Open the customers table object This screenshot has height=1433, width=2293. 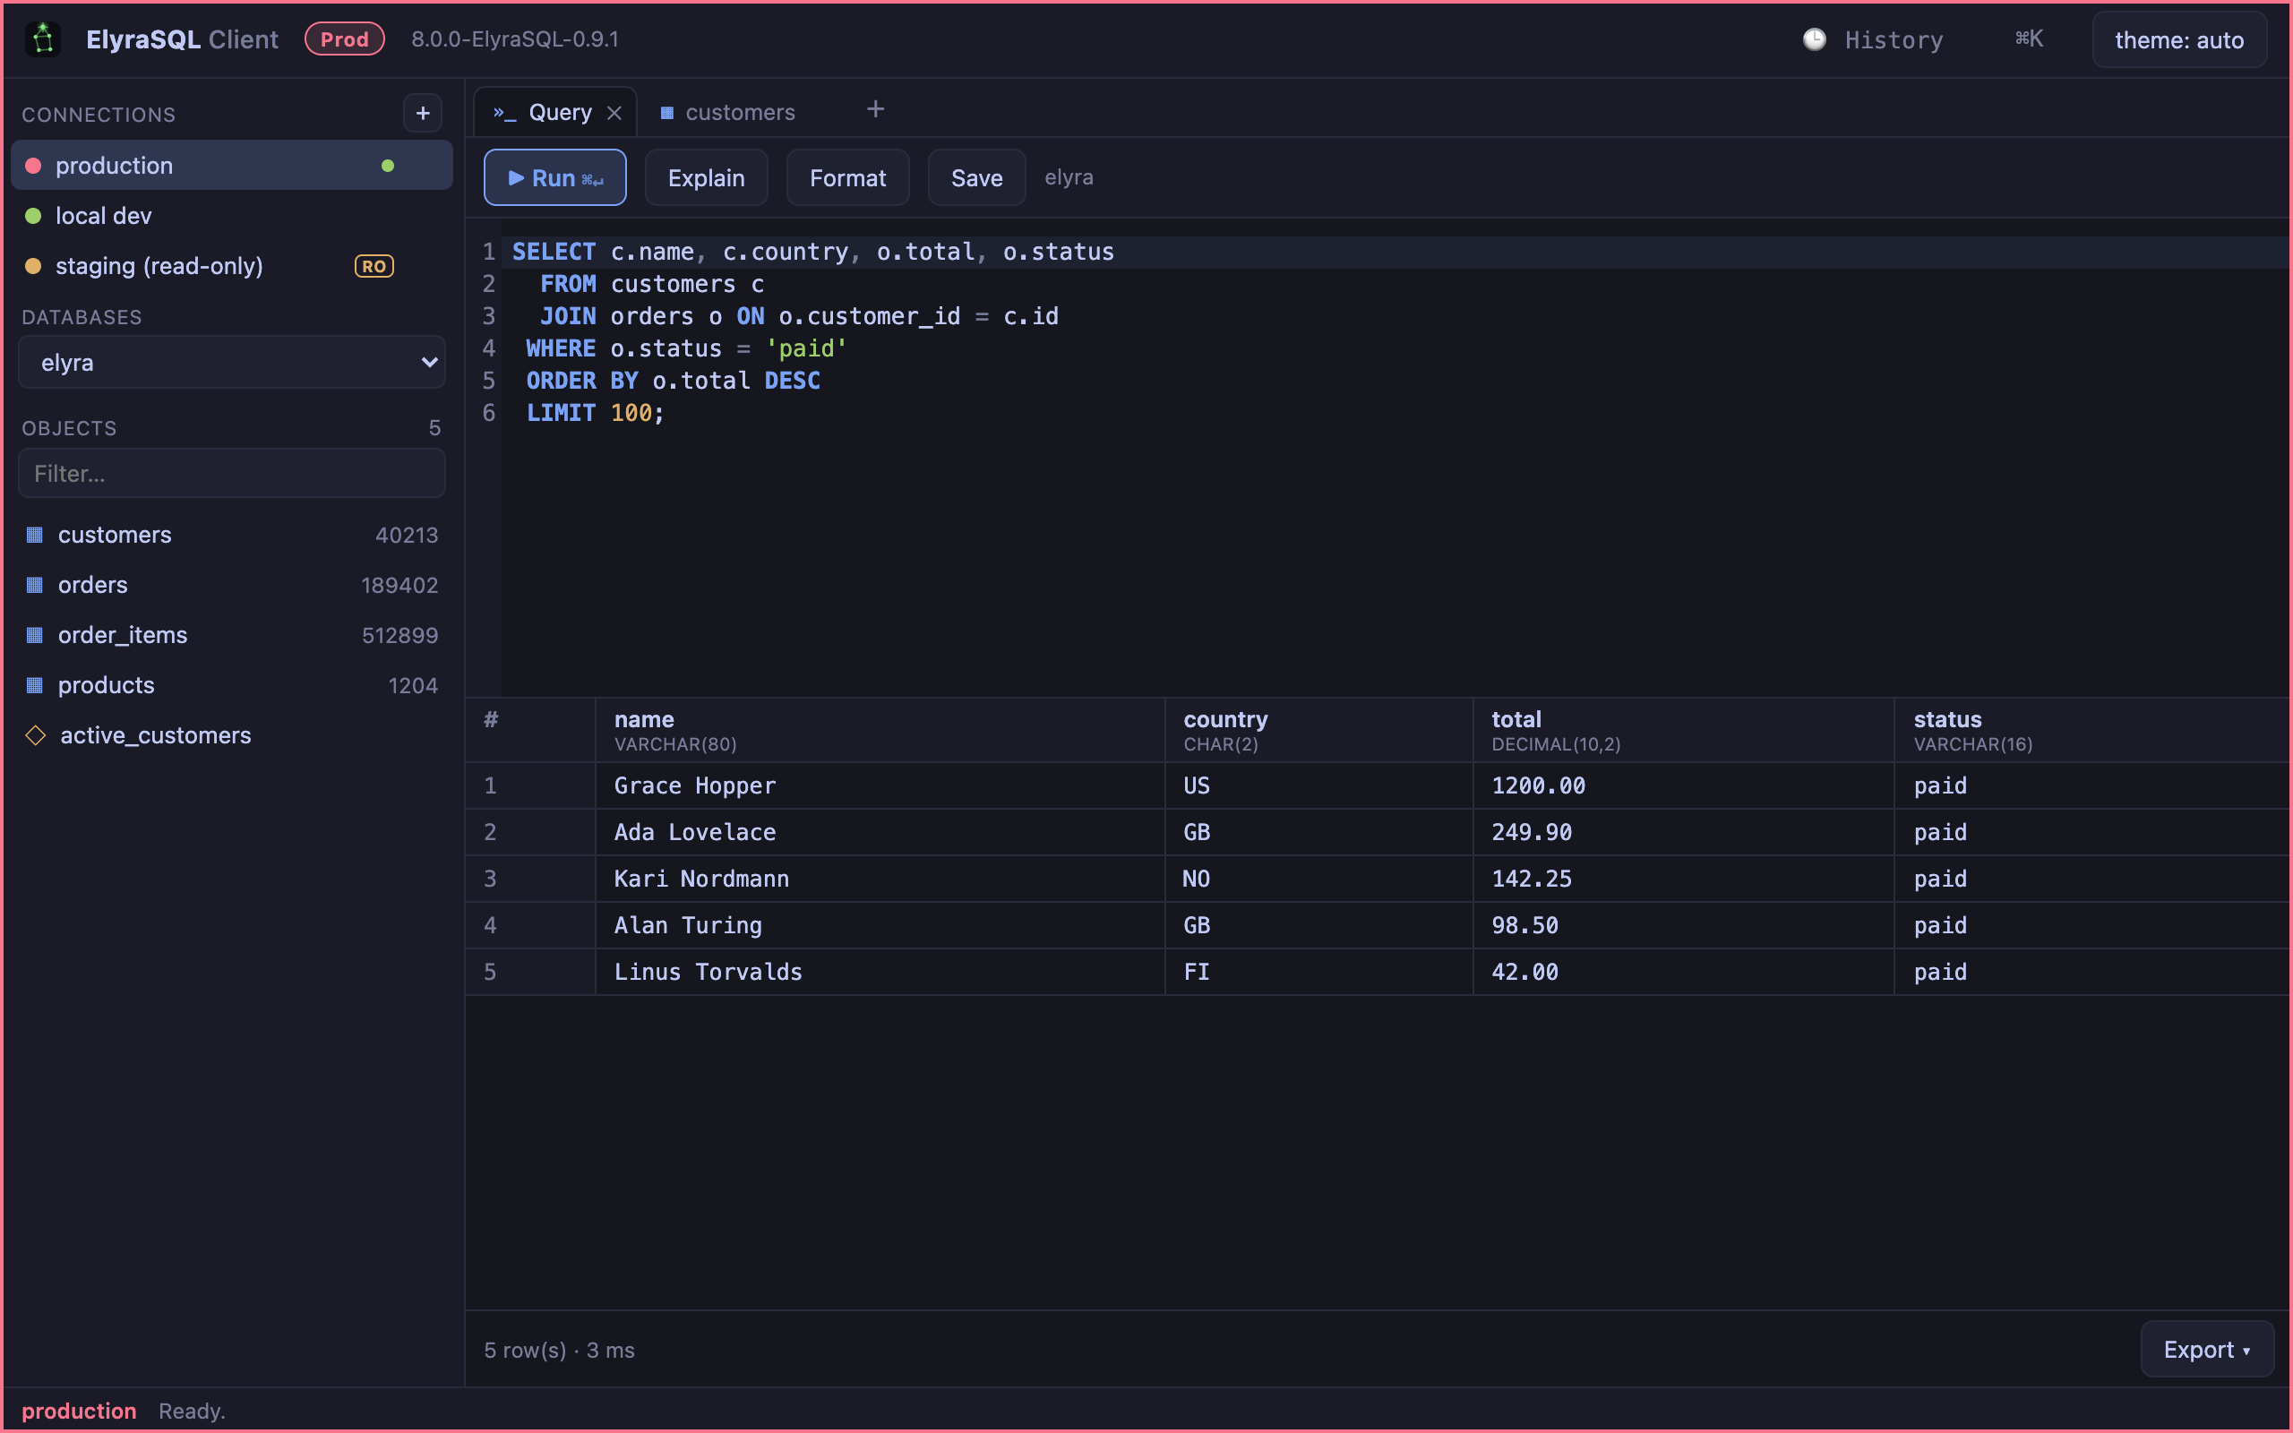tap(232, 535)
